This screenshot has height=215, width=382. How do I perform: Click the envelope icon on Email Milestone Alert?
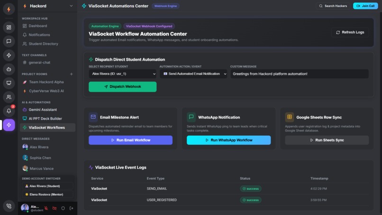tap(93, 117)
